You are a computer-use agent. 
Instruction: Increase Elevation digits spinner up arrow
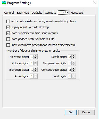[x=35, y=69]
